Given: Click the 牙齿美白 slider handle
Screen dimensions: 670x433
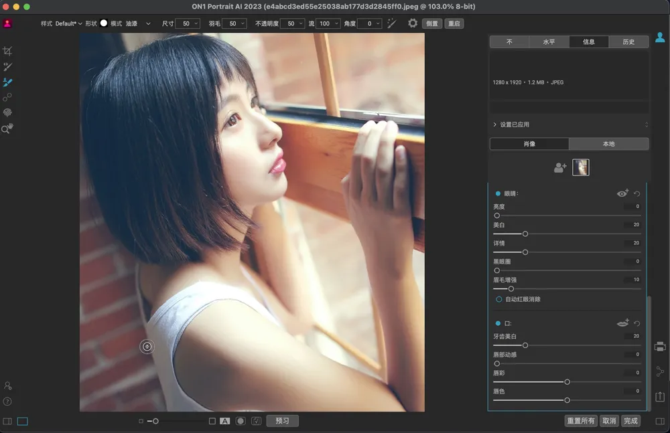Looking at the screenshot, I should (x=525, y=345).
